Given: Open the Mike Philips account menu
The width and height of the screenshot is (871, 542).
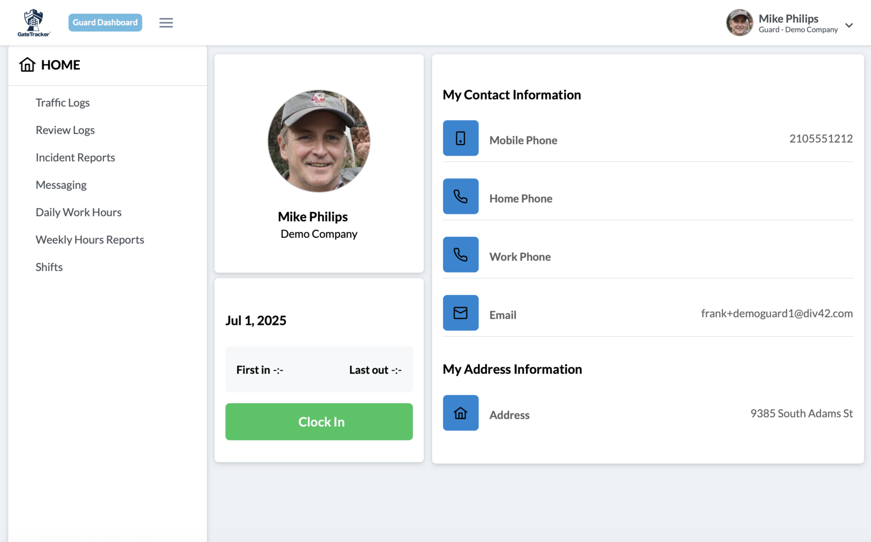Looking at the screenshot, I should 789,23.
